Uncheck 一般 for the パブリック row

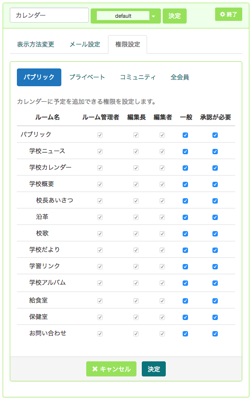pyautogui.click(x=185, y=135)
